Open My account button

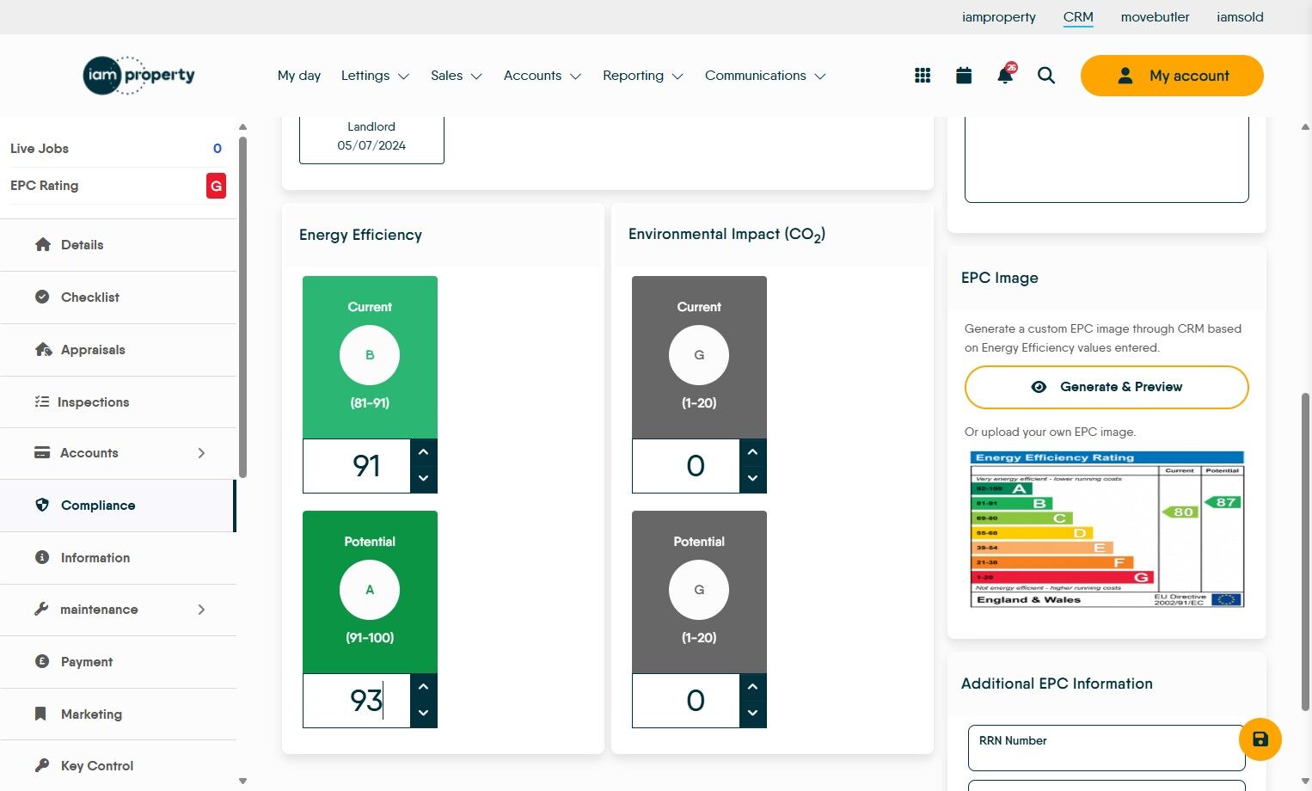point(1172,76)
